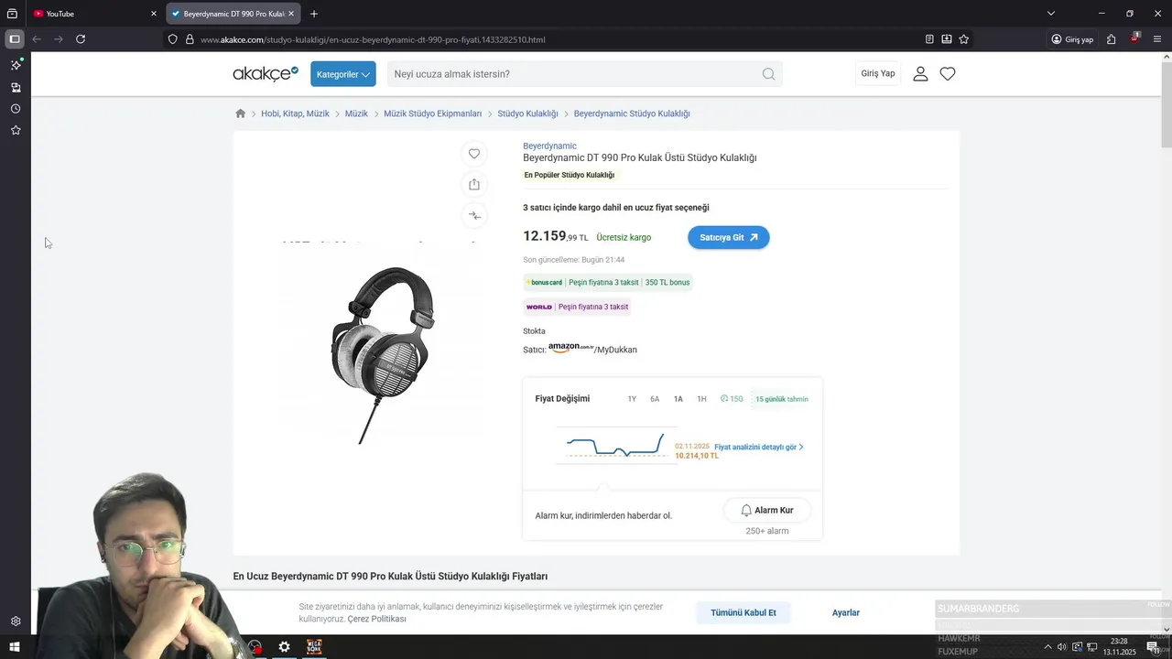This screenshot has width=1172, height=659.
Task: Select 6A price history range
Action: coord(655,399)
